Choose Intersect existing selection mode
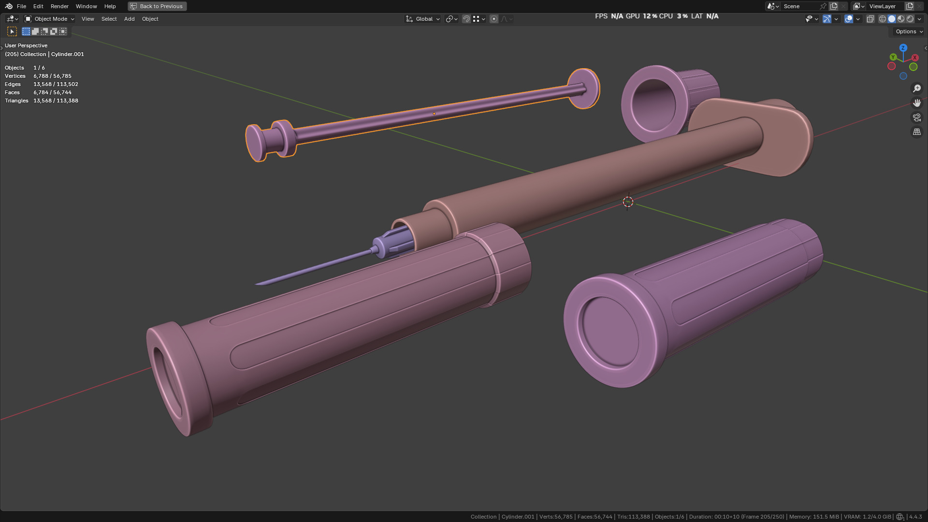The width and height of the screenshot is (928, 522). point(63,31)
